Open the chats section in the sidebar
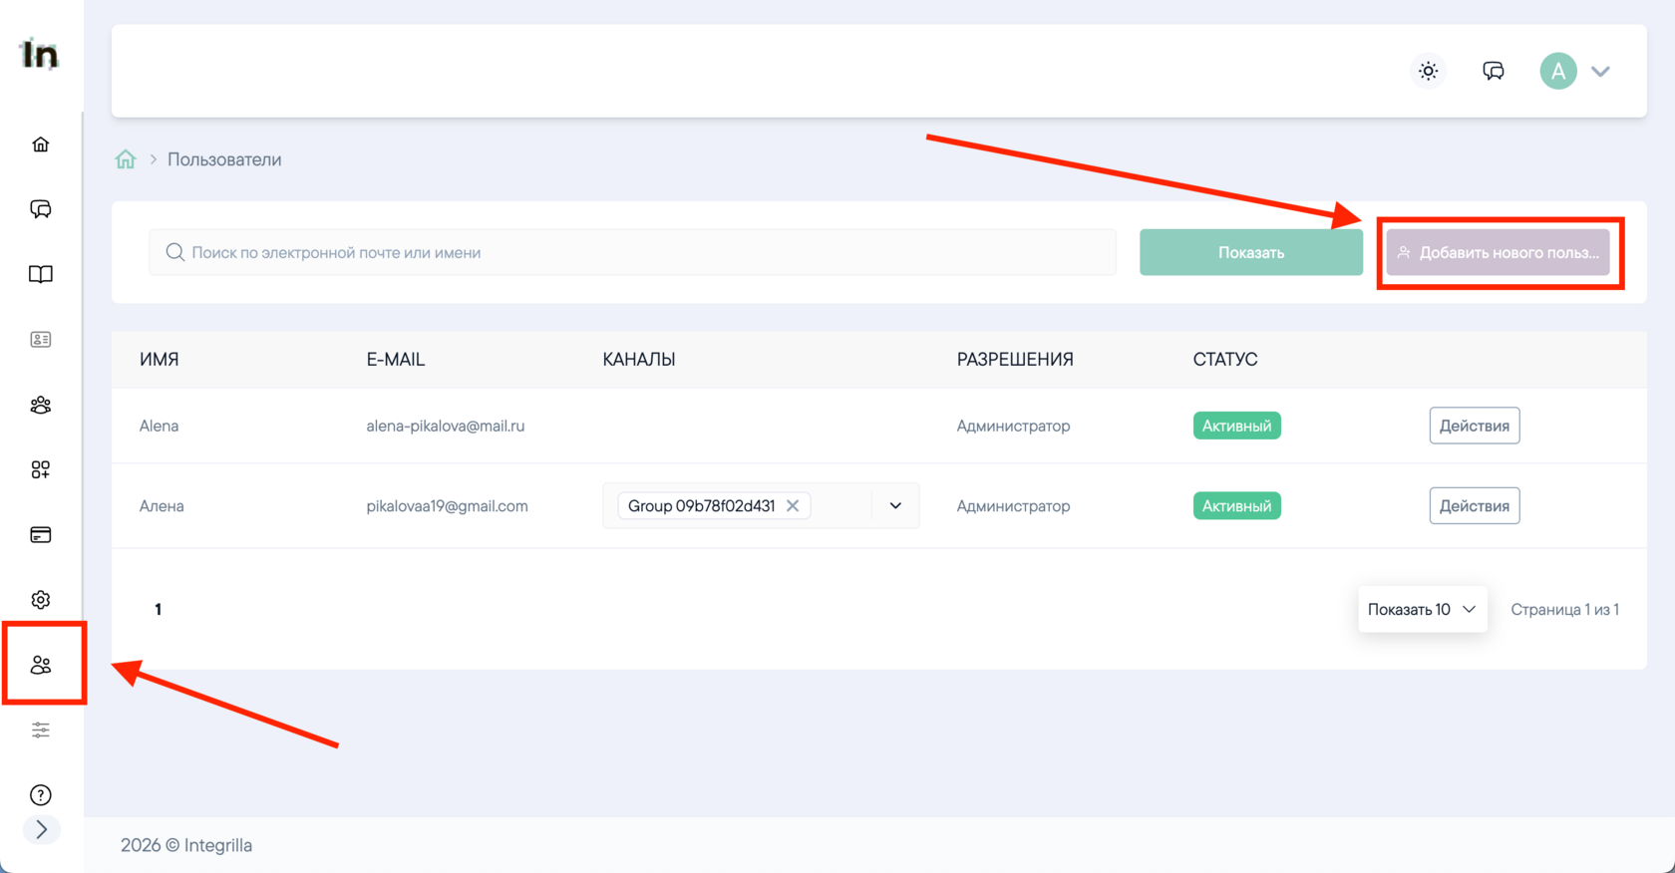Image resolution: width=1675 pixels, height=873 pixels. click(x=41, y=209)
